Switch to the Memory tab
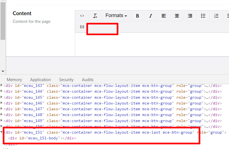The width and height of the screenshot is (229, 149). pyautogui.click(x=14, y=80)
